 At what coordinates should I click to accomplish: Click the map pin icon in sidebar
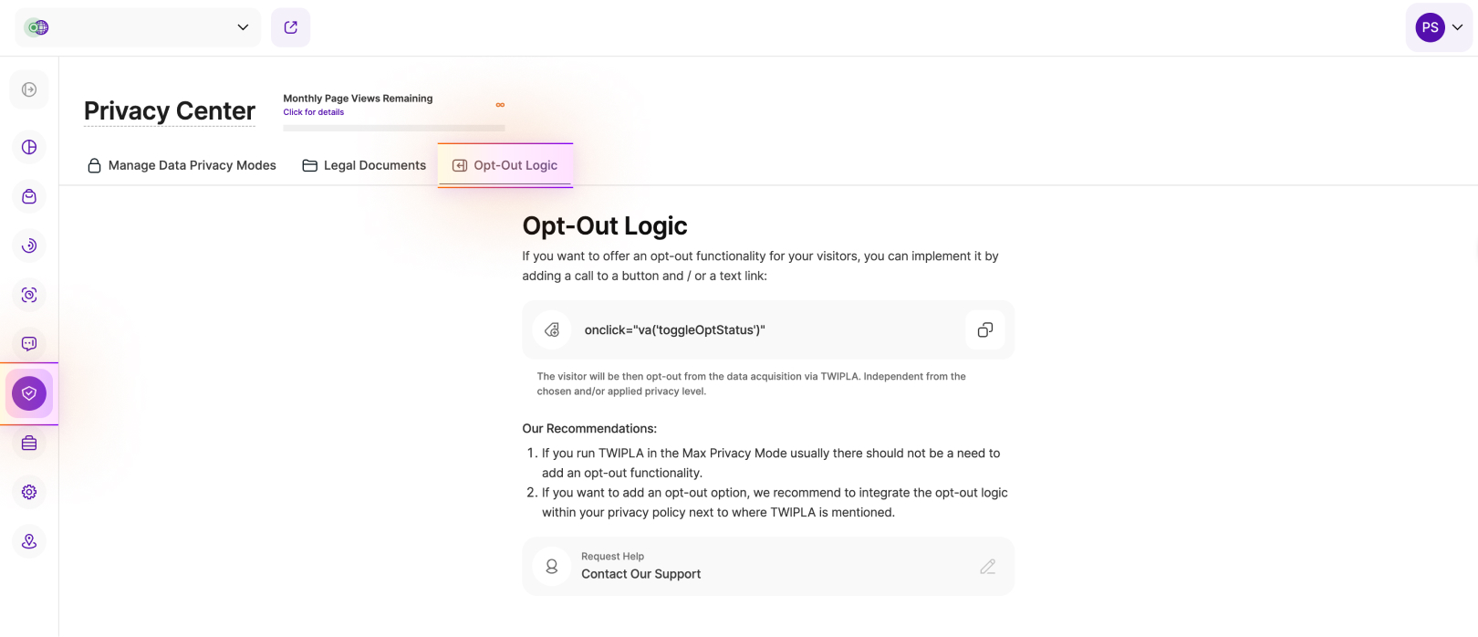(29, 541)
